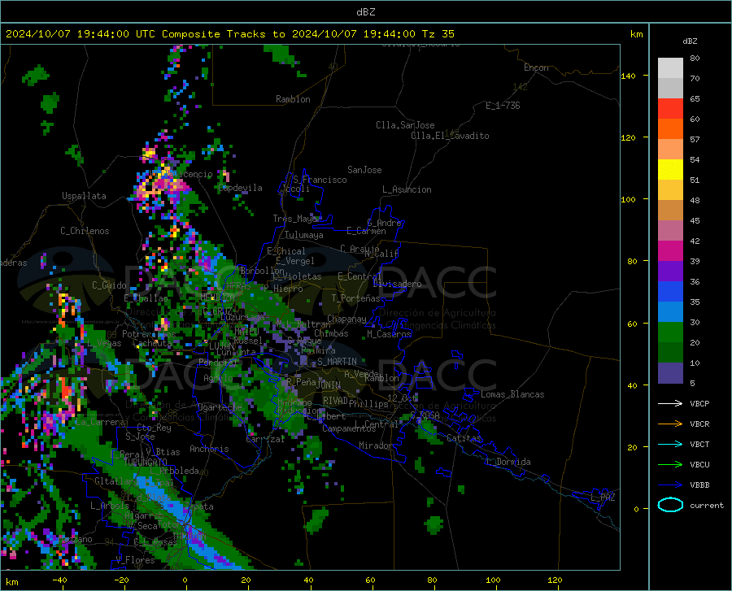
Task: Select the magenta 39-42 dBZ swatch
Action: click(670, 251)
